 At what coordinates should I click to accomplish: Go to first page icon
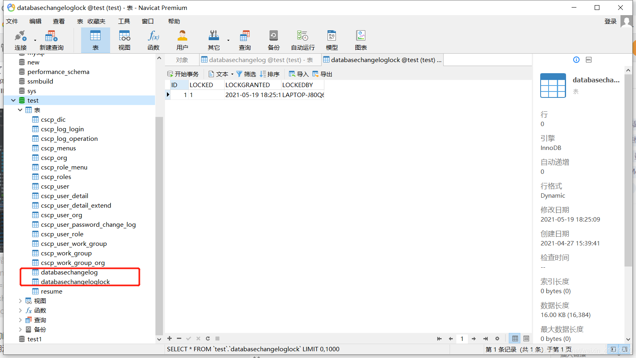[x=439, y=339]
